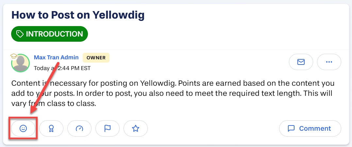The image size is (352, 147).
Task: Send a message via the envelope icon
Action: tap(301, 62)
